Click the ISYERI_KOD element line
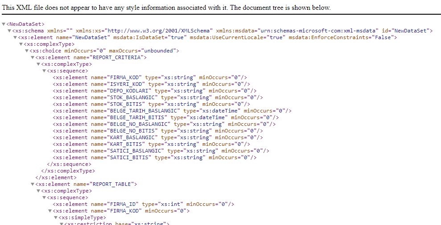441x225 pixels. pos(151,84)
